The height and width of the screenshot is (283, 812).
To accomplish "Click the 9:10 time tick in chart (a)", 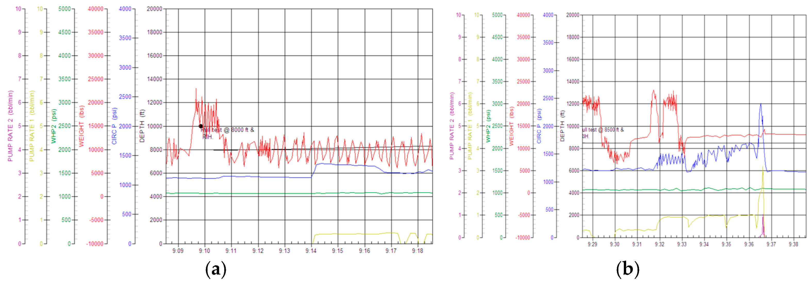I will 205,251.
